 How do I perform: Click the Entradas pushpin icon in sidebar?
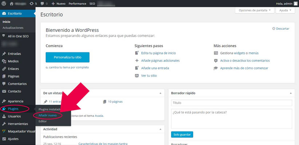4,54
